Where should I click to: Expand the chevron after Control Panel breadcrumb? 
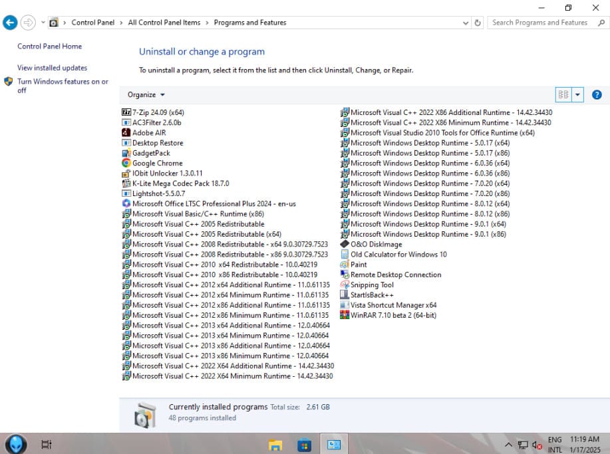click(x=120, y=23)
